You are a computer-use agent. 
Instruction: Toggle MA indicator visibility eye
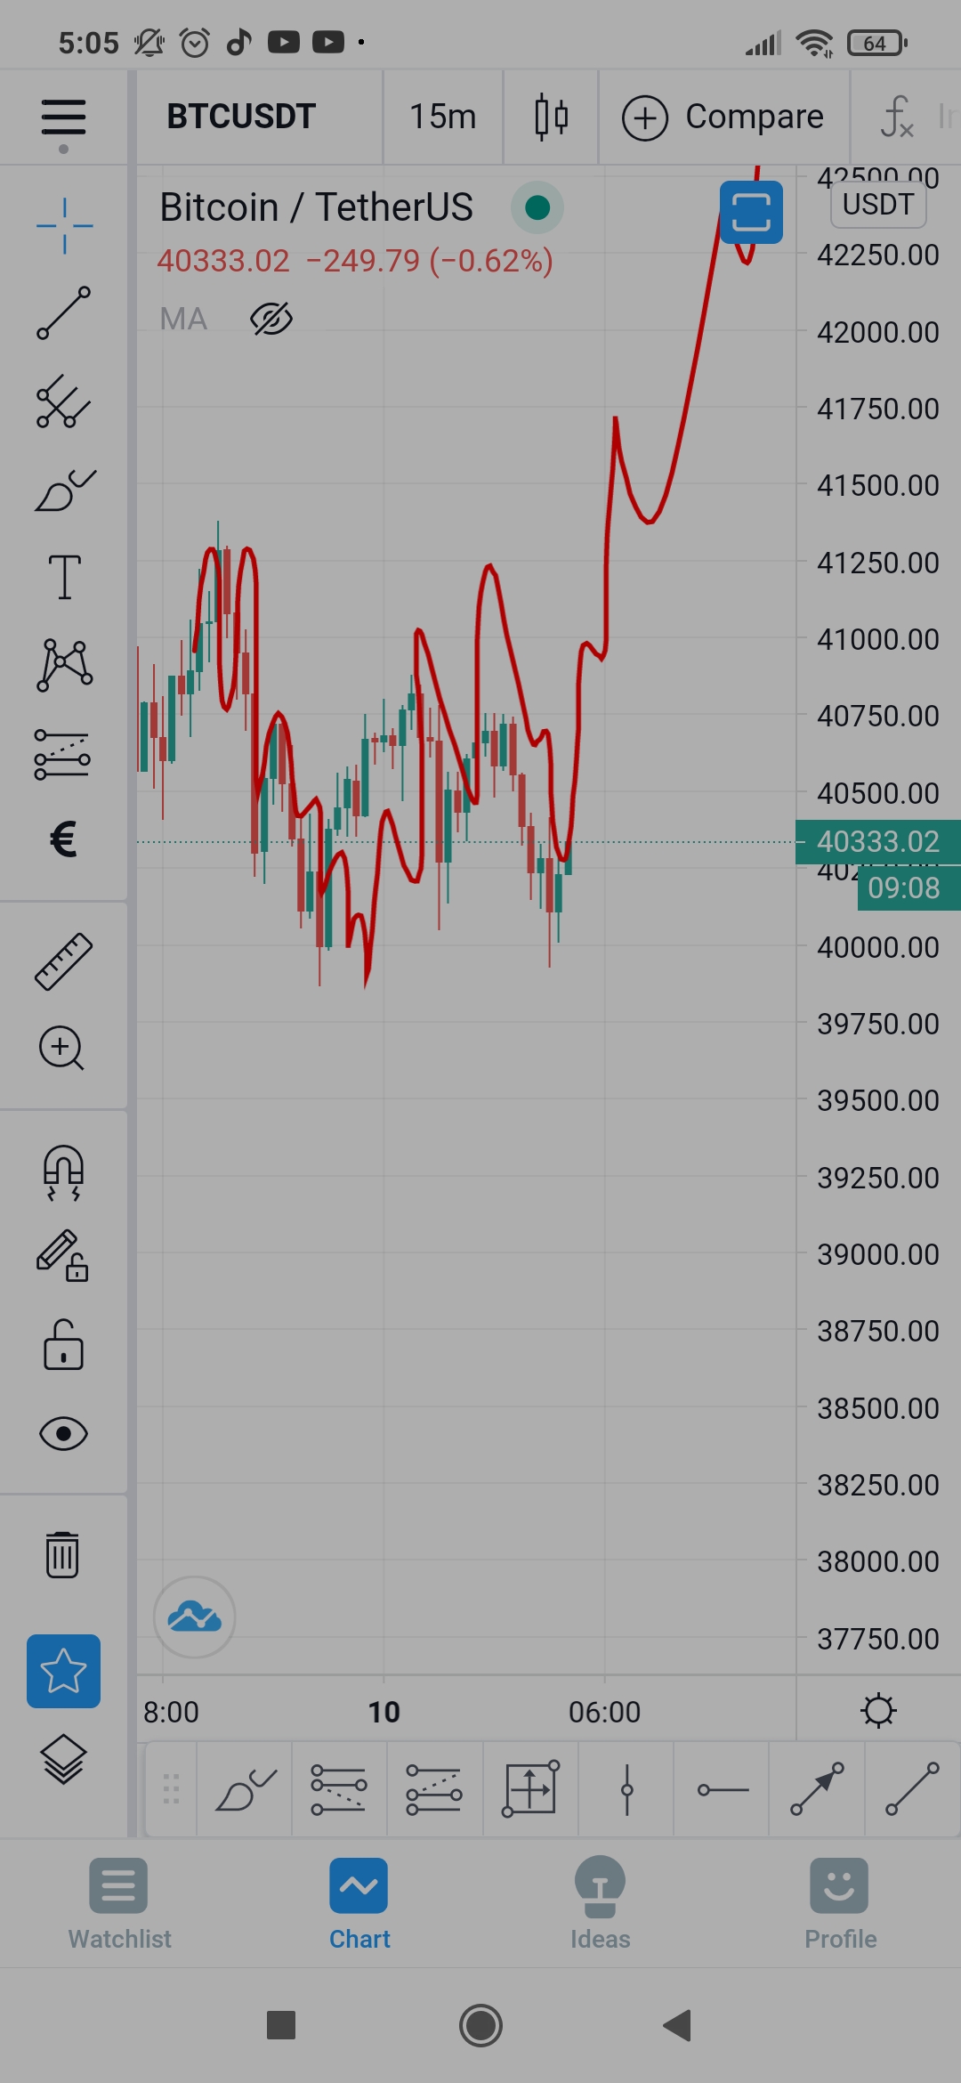coord(271,319)
